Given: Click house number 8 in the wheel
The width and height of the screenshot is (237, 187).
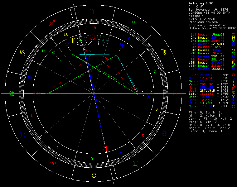Looking at the screenshot, I should point(129,39).
